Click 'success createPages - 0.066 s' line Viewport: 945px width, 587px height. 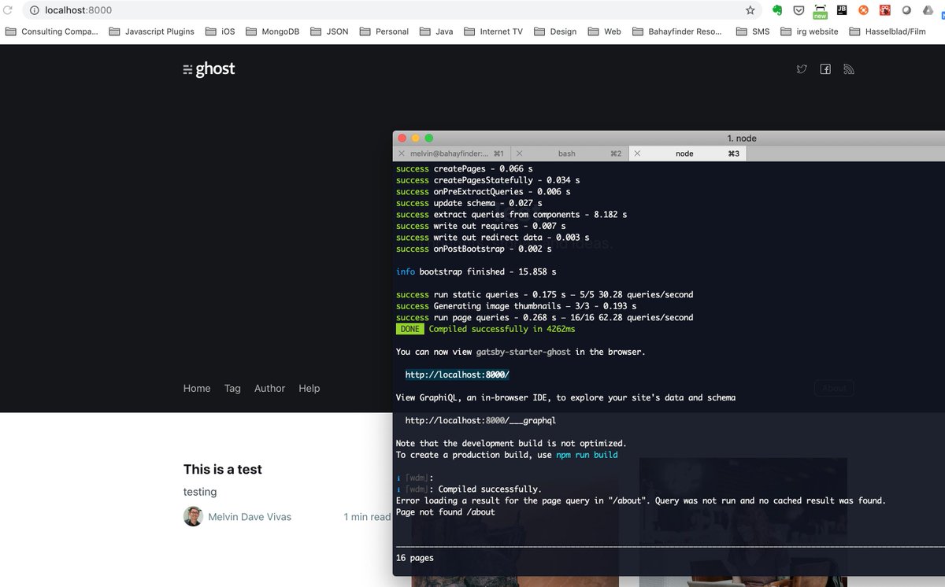click(x=465, y=168)
